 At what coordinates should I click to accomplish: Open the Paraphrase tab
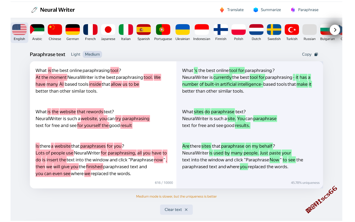point(305,10)
